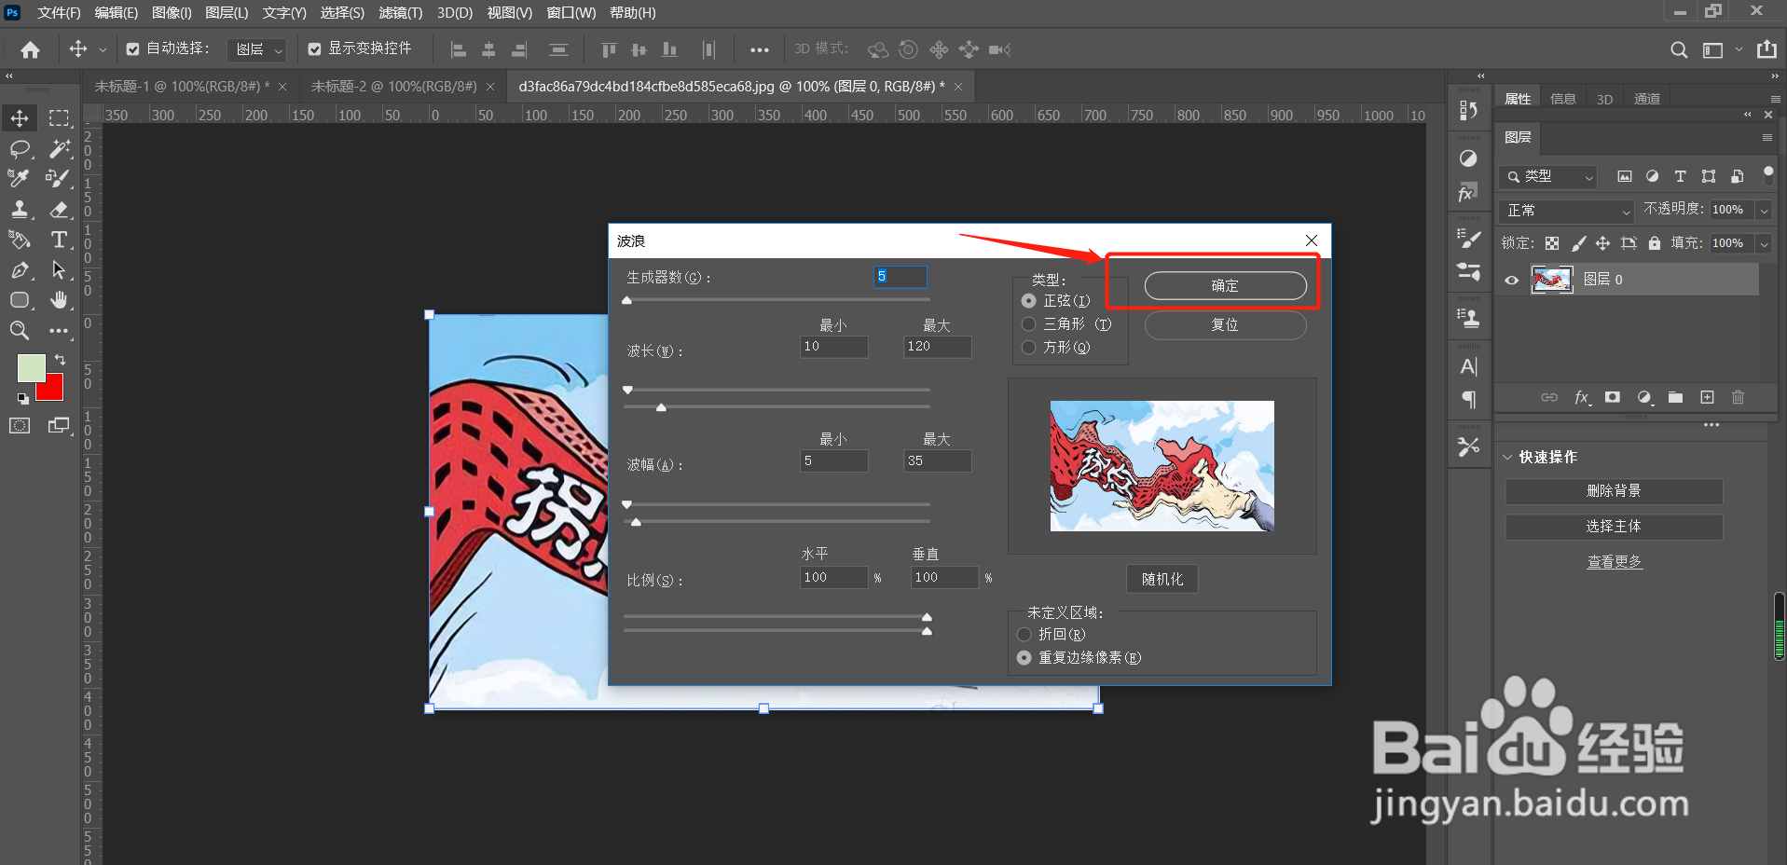Click the 确定 button in Wave dialog

(x=1225, y=286)
